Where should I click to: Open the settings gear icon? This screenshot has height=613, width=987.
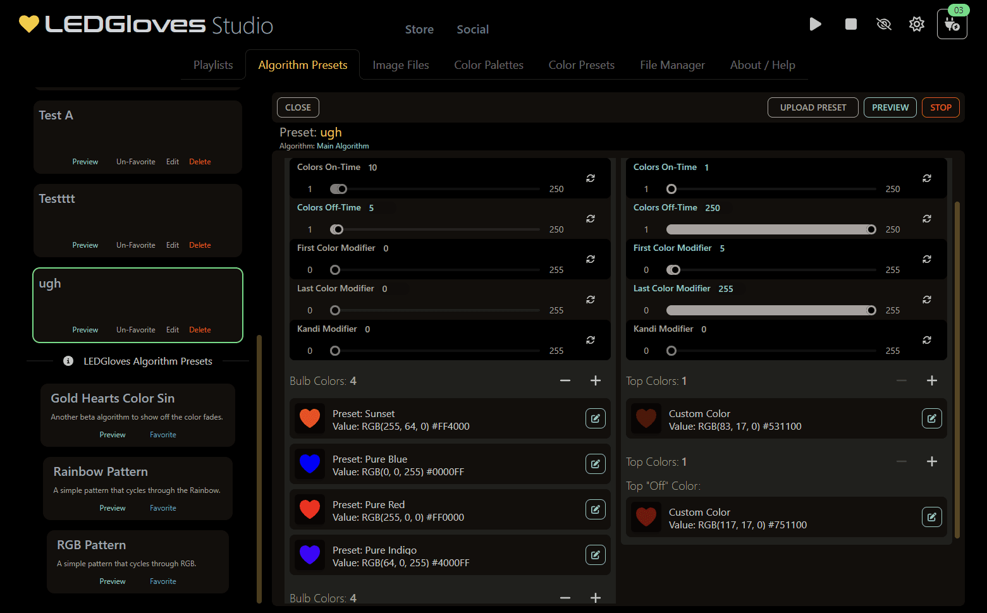(x=916, y=24)
